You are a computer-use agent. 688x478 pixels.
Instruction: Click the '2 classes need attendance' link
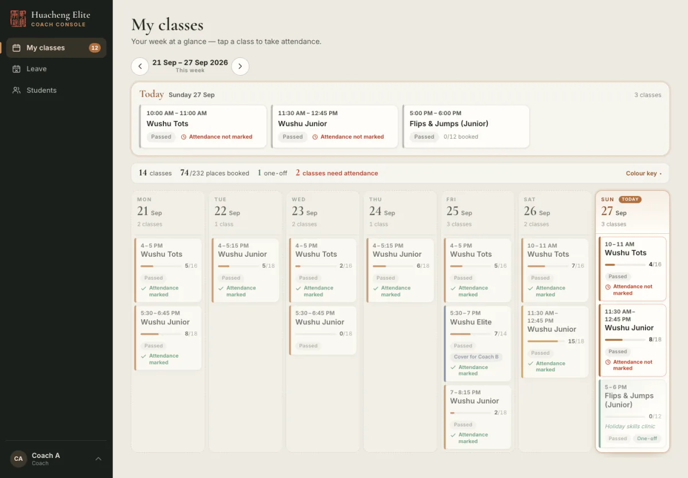click(x=337, y=173)
